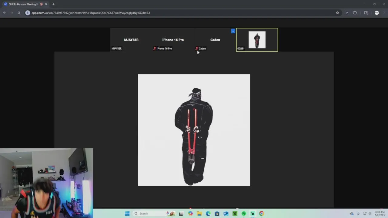Click the 00JLB name label
This screenshot has width=388, height=218.
[x=240, y=48]
